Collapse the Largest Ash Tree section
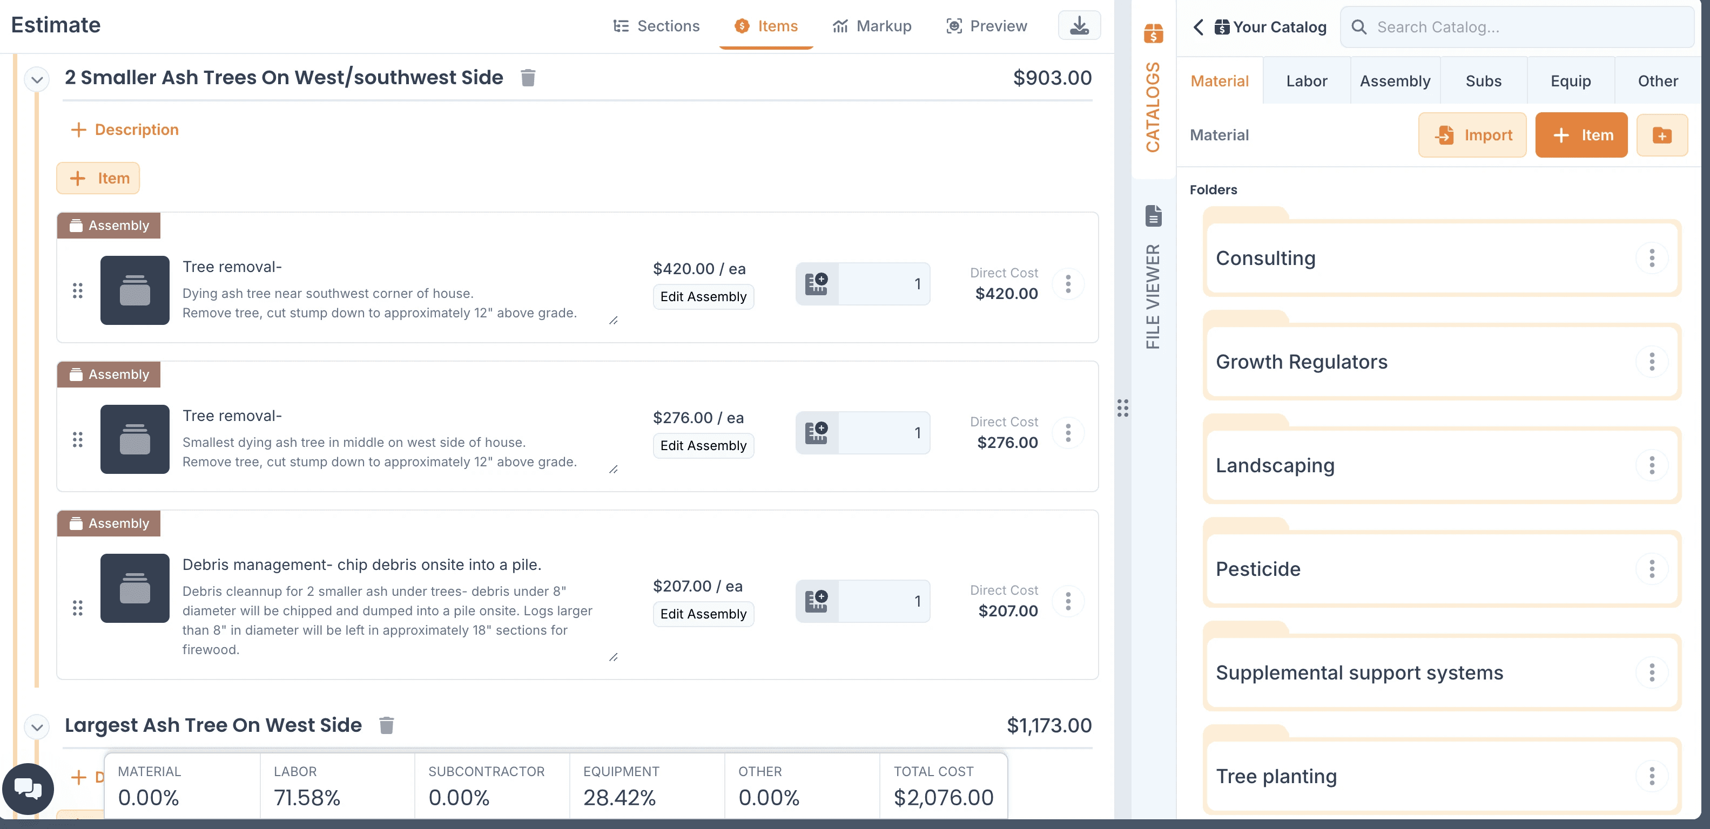The width and height of the screenshot is (1710, 829). click(x=37, y=727)
